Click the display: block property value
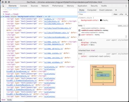Image resolution: width=129 pixels, height=102 pixels. 94,42
